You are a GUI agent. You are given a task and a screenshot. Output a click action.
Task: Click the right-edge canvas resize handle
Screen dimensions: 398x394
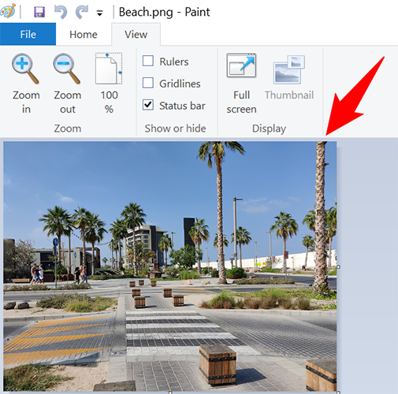338,266
